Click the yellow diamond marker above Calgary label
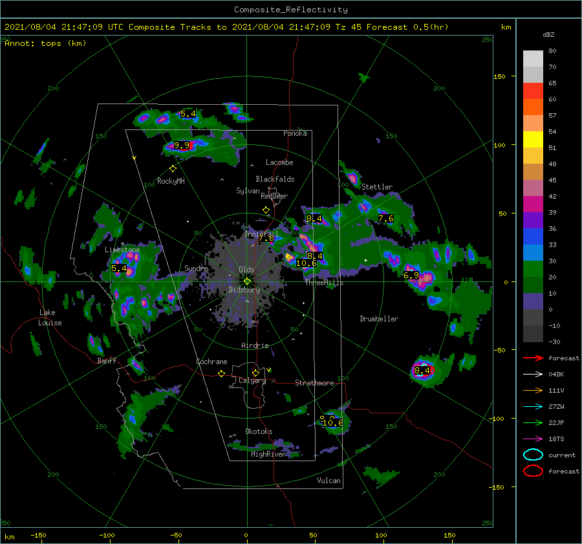Screen dimensions: 582x544 point(255,373)
